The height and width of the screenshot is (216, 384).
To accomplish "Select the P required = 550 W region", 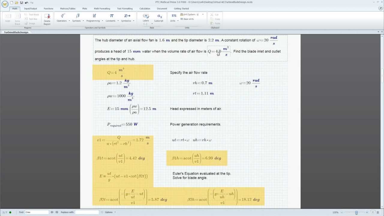I will pos(122,124).
